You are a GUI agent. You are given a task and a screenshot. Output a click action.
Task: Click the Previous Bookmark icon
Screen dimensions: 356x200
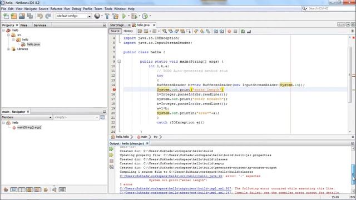(x=196, y=31)
